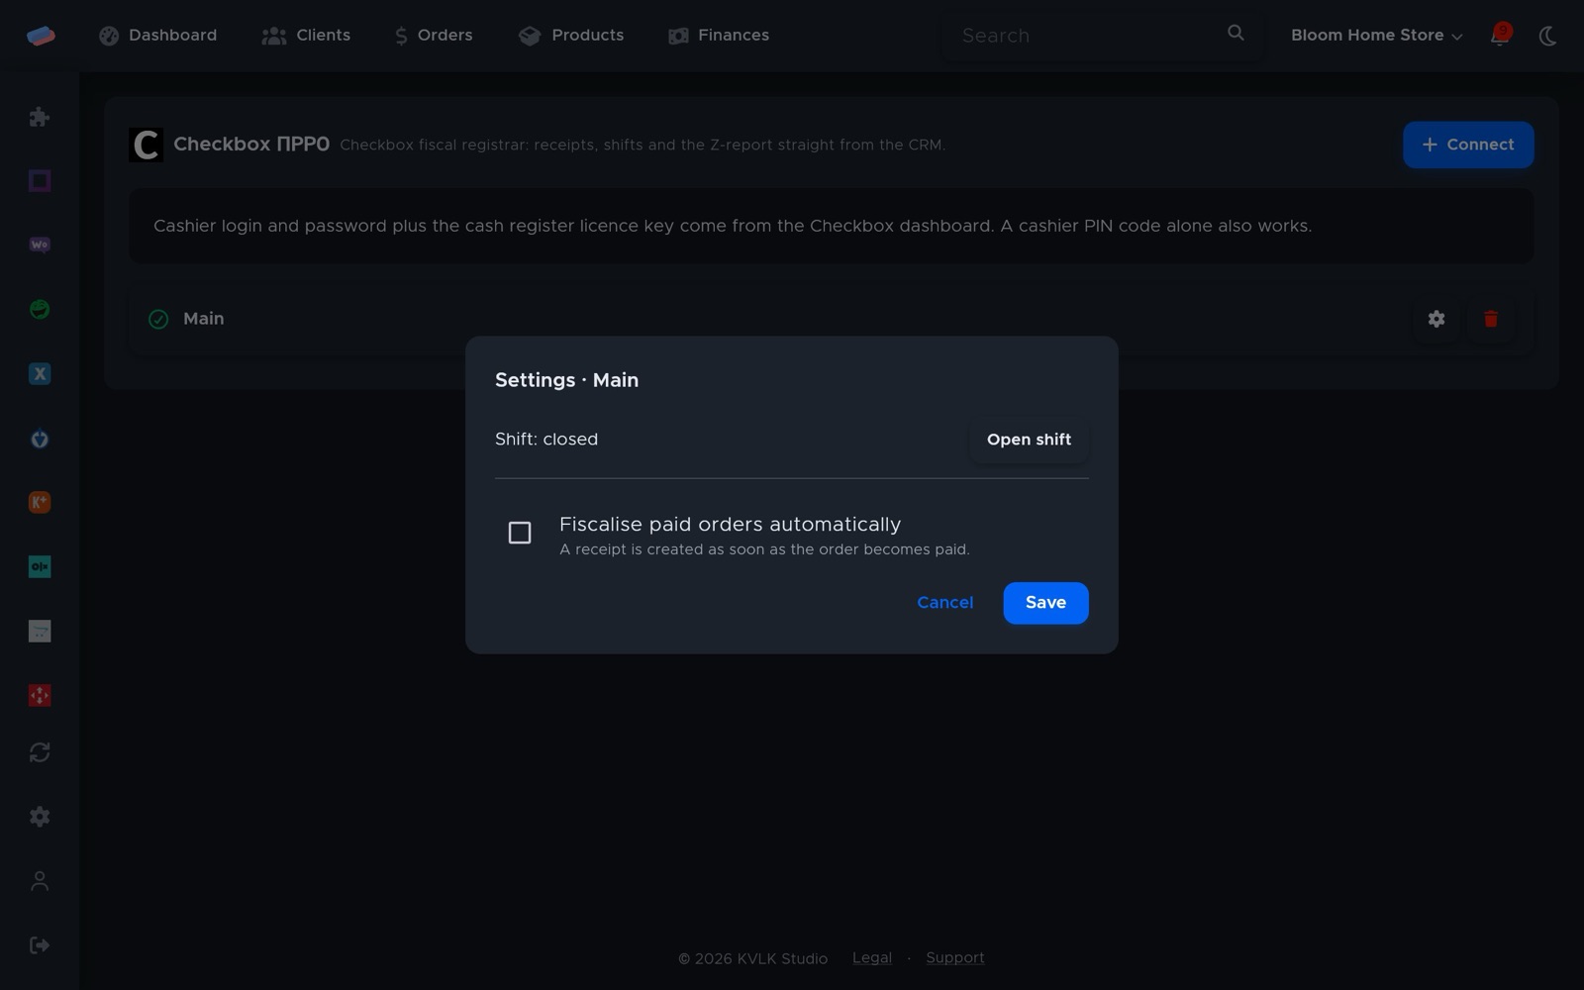Open the teal OLX integration sidebar icon
The height and width of the screenshot is (990, 1584).
pyautogui.click(x=40, y=566)
